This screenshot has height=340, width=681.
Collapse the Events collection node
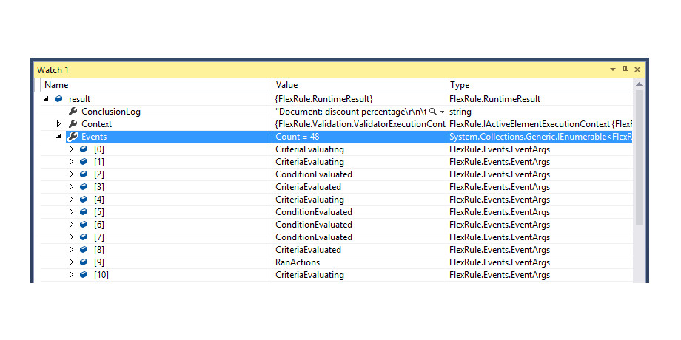[58, 137]
